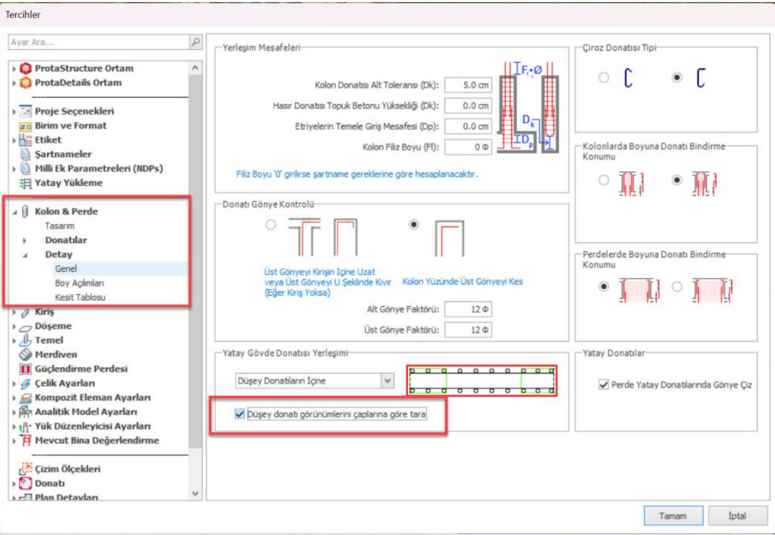Select radio for Üst Gönyeyi Kirişin İçine Uzat
775x535 pixels.
pos(271,225)
